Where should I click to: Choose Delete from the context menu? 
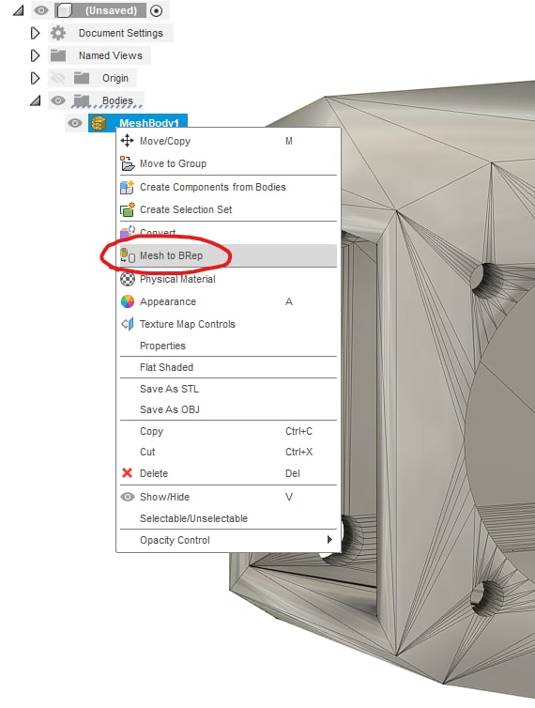coord(228,473)
